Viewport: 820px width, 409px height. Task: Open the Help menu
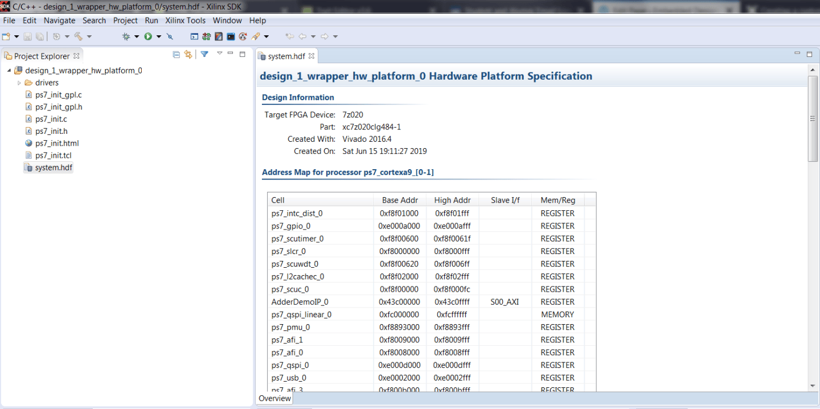pos(257,20)
